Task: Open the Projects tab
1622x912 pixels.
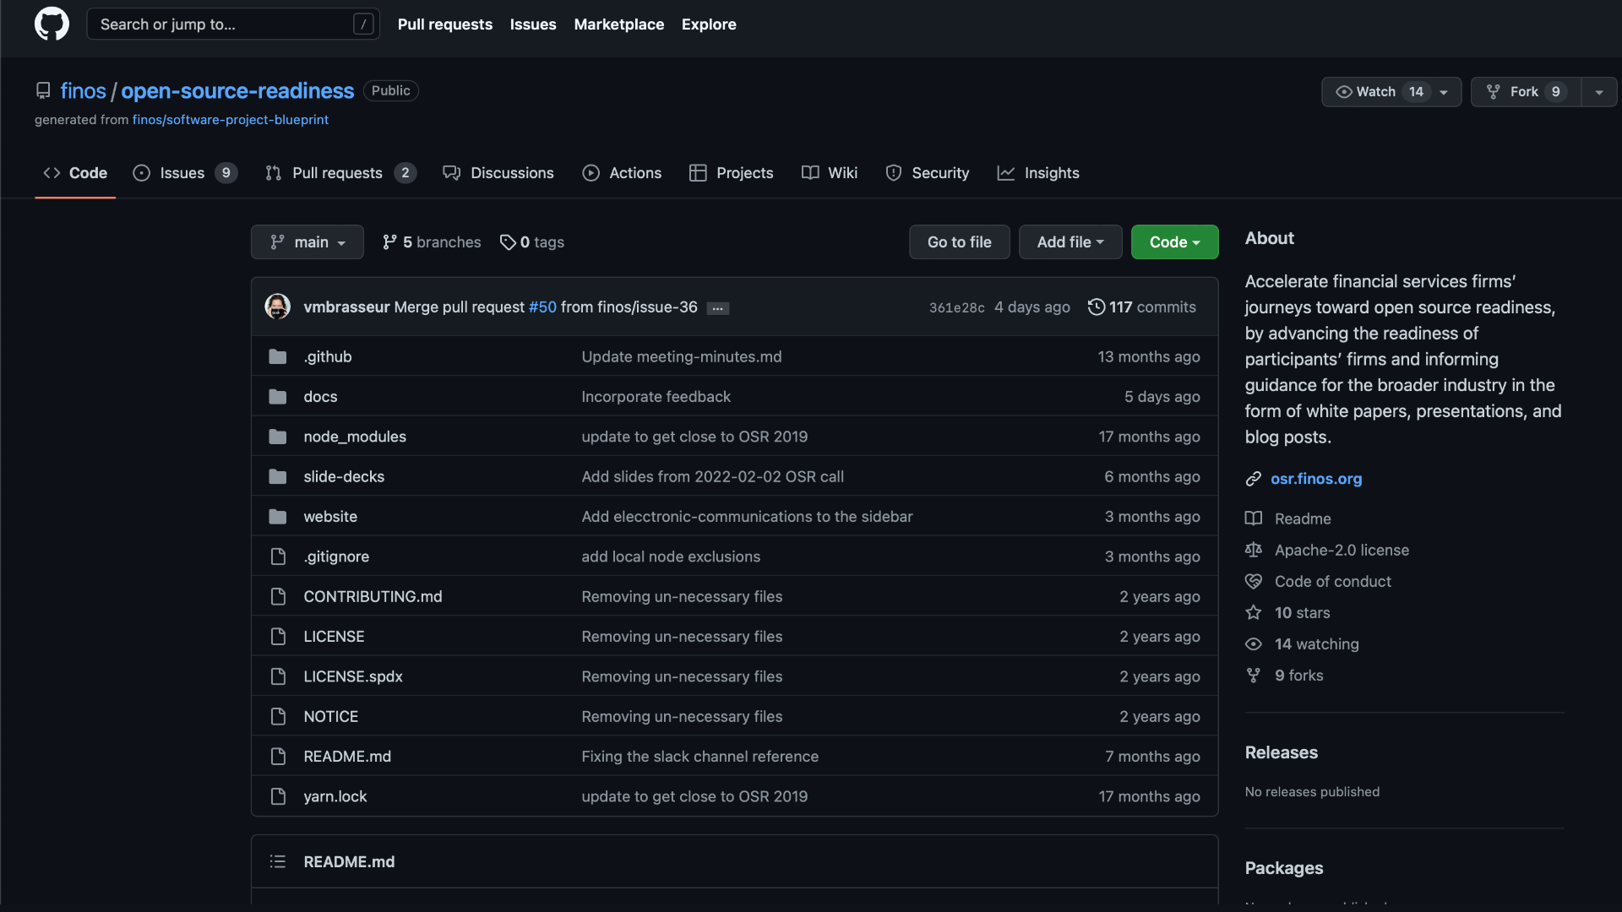Action: tap(732, 173)
